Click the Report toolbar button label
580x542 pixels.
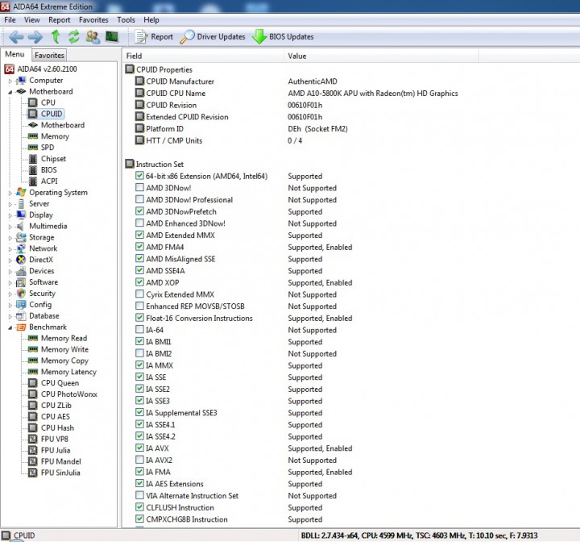coord(162,36)
